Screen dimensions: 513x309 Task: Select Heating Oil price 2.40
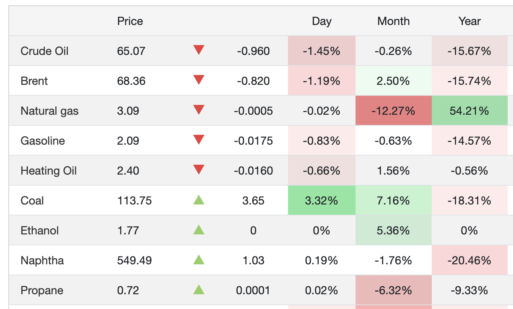128,170
